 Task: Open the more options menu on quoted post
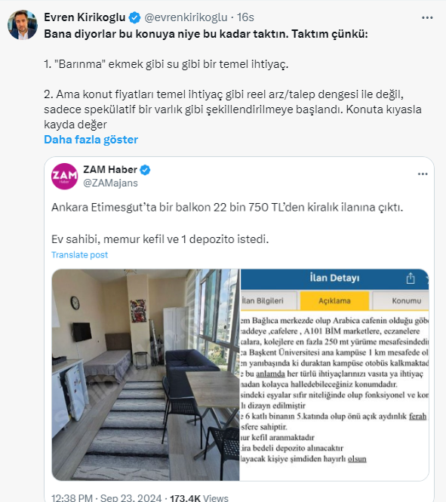[423, 174]
